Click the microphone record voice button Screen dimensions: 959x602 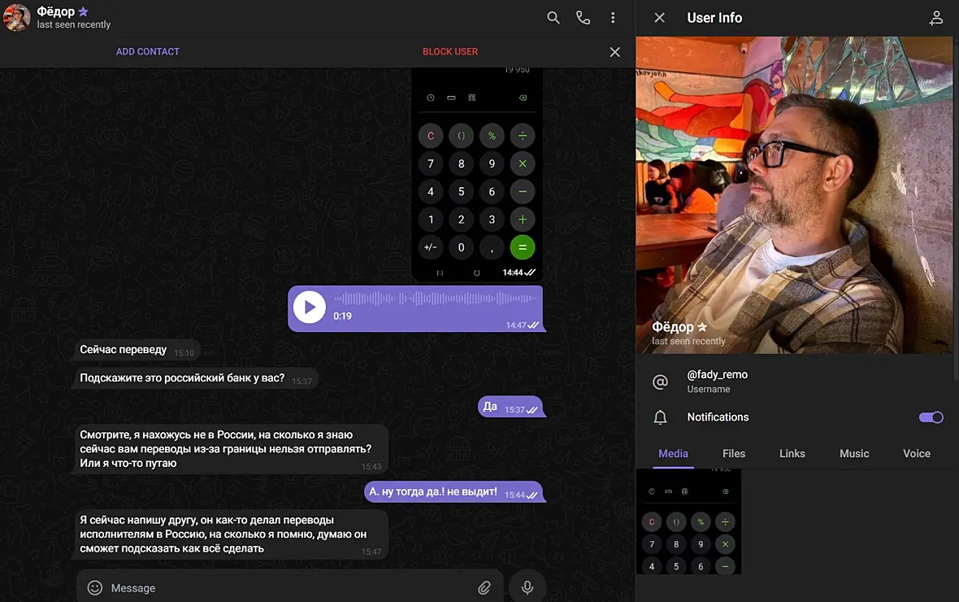coord(527,588)
